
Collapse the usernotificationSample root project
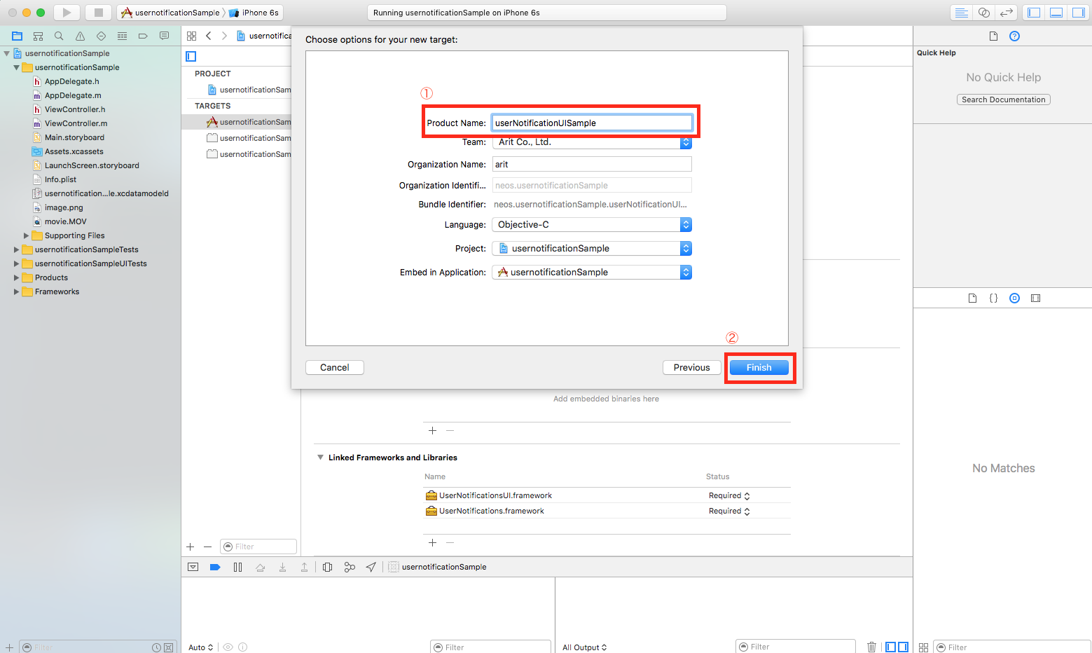click(6, 53)
